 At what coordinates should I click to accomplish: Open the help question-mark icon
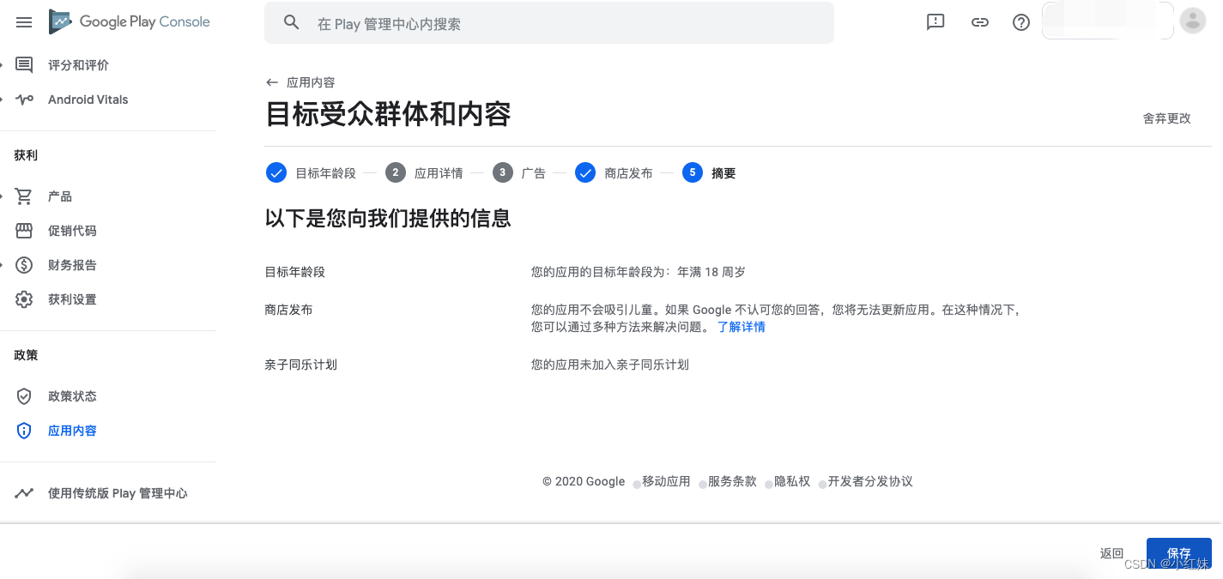[x=1020, y=22]
